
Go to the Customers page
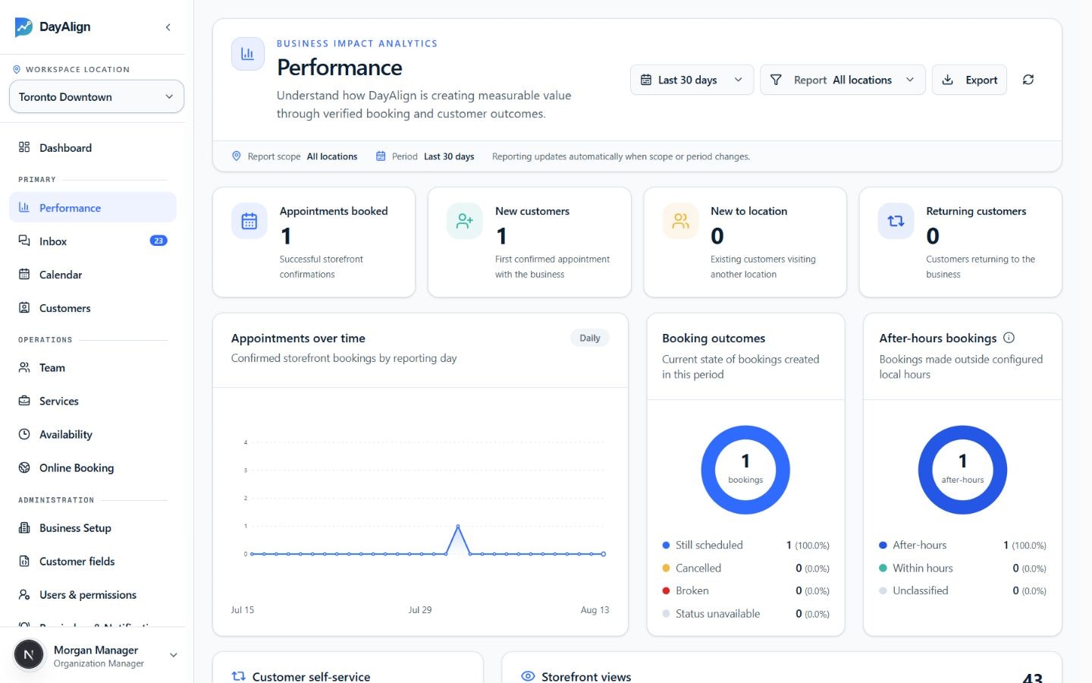tap(93, 307)
